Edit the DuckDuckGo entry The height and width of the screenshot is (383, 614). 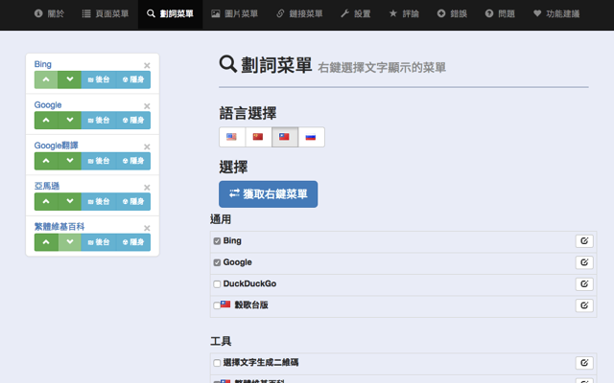coord(584,284)
